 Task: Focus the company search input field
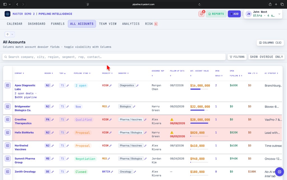tap(114, 57)
